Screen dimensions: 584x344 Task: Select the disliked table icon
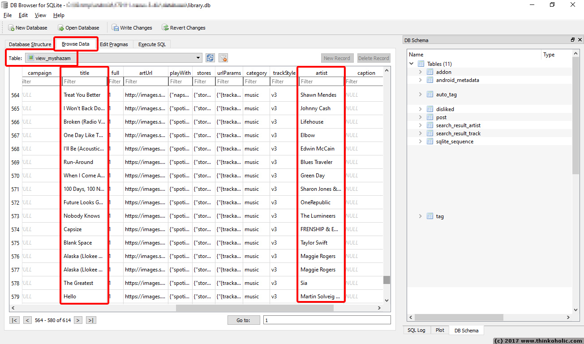coord(430,109)
